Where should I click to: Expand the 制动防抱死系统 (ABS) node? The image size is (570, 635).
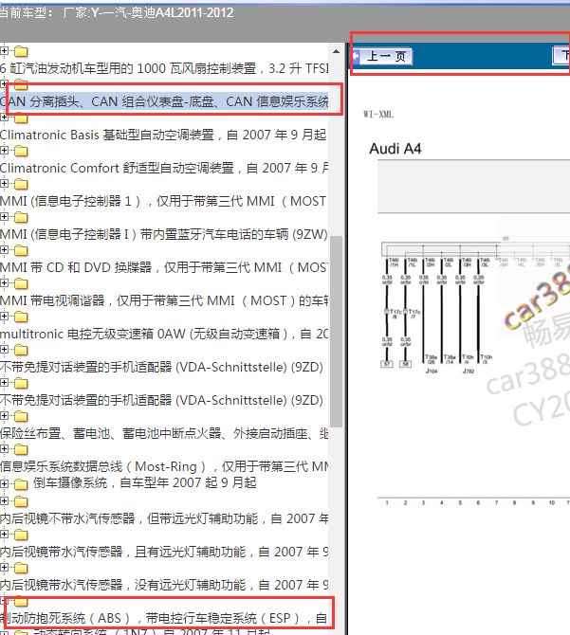point(4,601)
